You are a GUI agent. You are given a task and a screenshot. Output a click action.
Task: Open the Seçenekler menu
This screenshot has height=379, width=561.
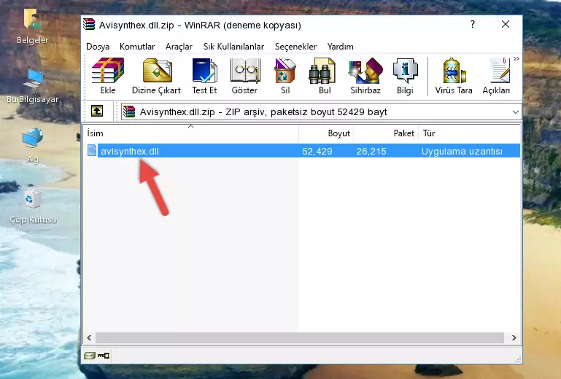(295, 47)
